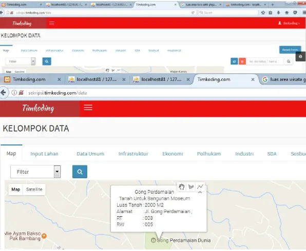
Task: Click Search field in upper browser toolbar
Action: click(228, 13)
